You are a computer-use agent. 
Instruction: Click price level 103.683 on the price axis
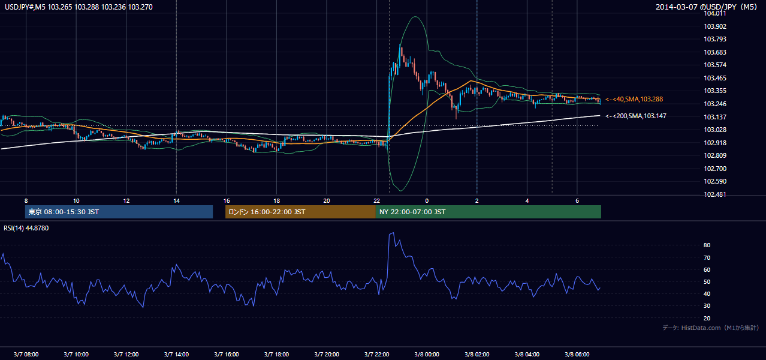[715, 52]
